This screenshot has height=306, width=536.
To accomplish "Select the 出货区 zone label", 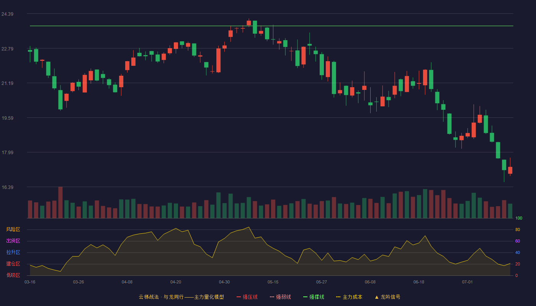I will tap(13, 241).
